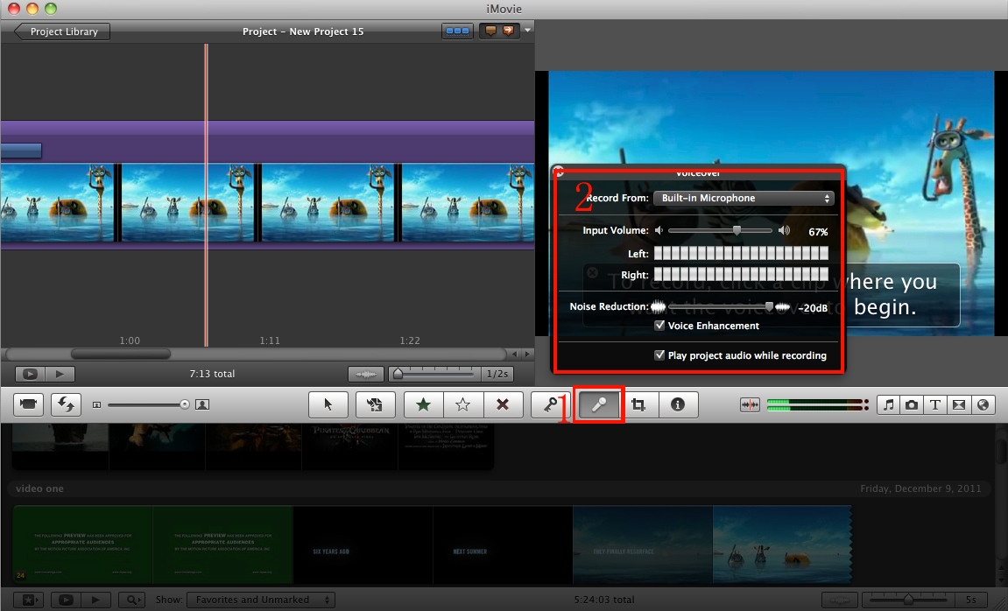The image size is (1008, 611).
Task: Click the 5:24:03 total text
Action: (x=604, y=600)
